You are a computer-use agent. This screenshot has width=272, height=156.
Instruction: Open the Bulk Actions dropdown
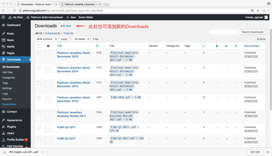[x=46, y=39]
